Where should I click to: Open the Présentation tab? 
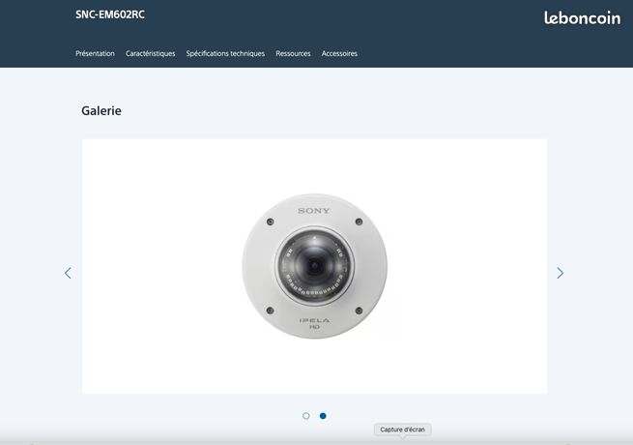pyautogui.click(x=95, y=53)
